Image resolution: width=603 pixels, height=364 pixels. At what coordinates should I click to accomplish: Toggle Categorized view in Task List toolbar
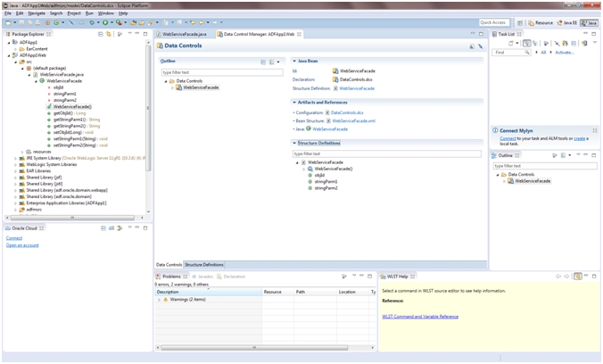pyautogui.click(x=526, y=44)
